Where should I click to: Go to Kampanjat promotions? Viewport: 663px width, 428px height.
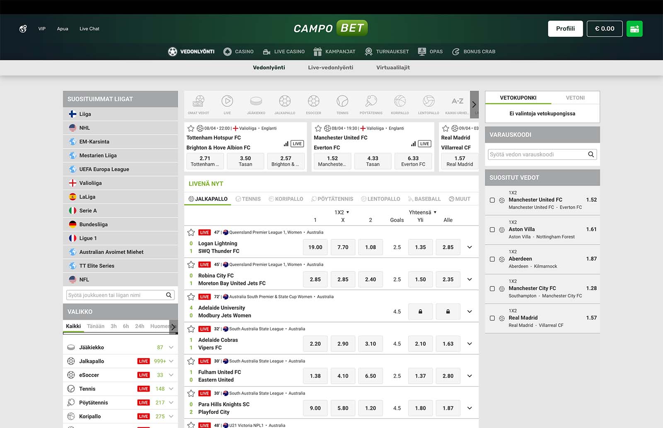[x=334, y=52]
